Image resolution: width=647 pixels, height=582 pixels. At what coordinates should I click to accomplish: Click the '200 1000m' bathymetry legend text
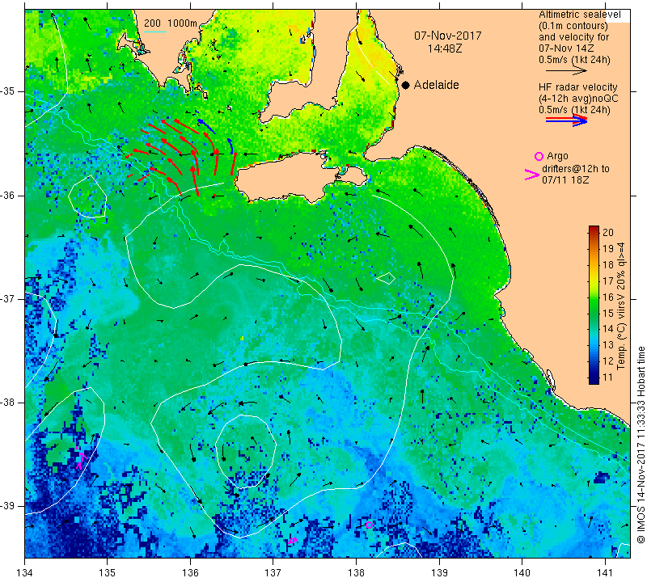[171, 23]
